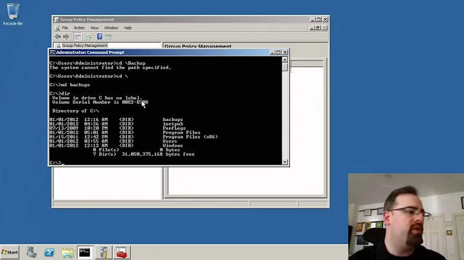Open the blue Help toolbar icon
Image resolution: width=464 pixels, height=260 pixels.
point(100,37)
